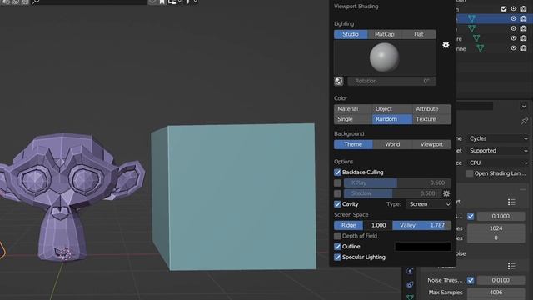Select Studio lighting mode
This screenshot has height=300, width=533.
351,34
